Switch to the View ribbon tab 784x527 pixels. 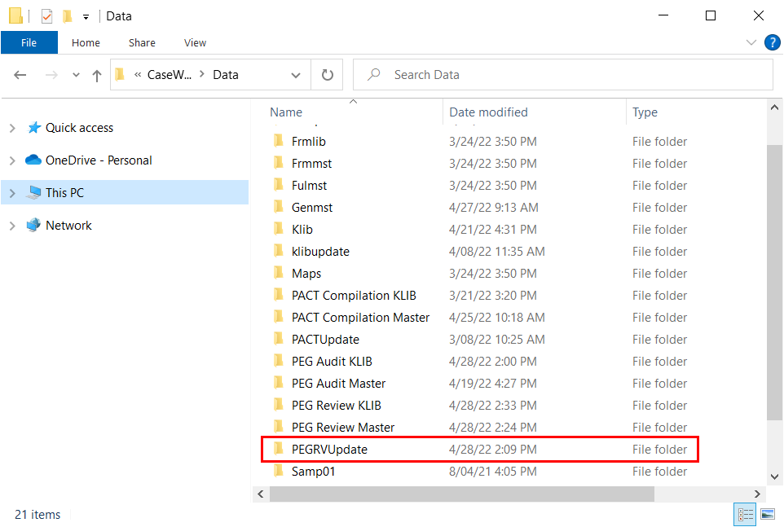point(195,42)
